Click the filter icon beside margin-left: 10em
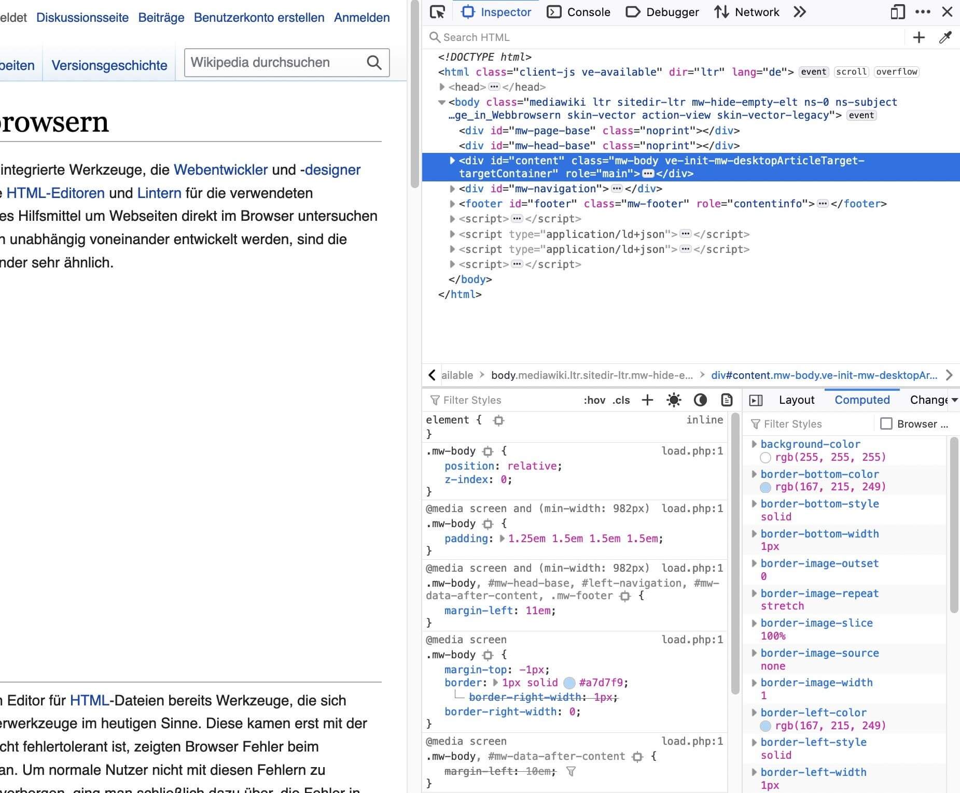The image size is (960, 793). pos(571,772)
